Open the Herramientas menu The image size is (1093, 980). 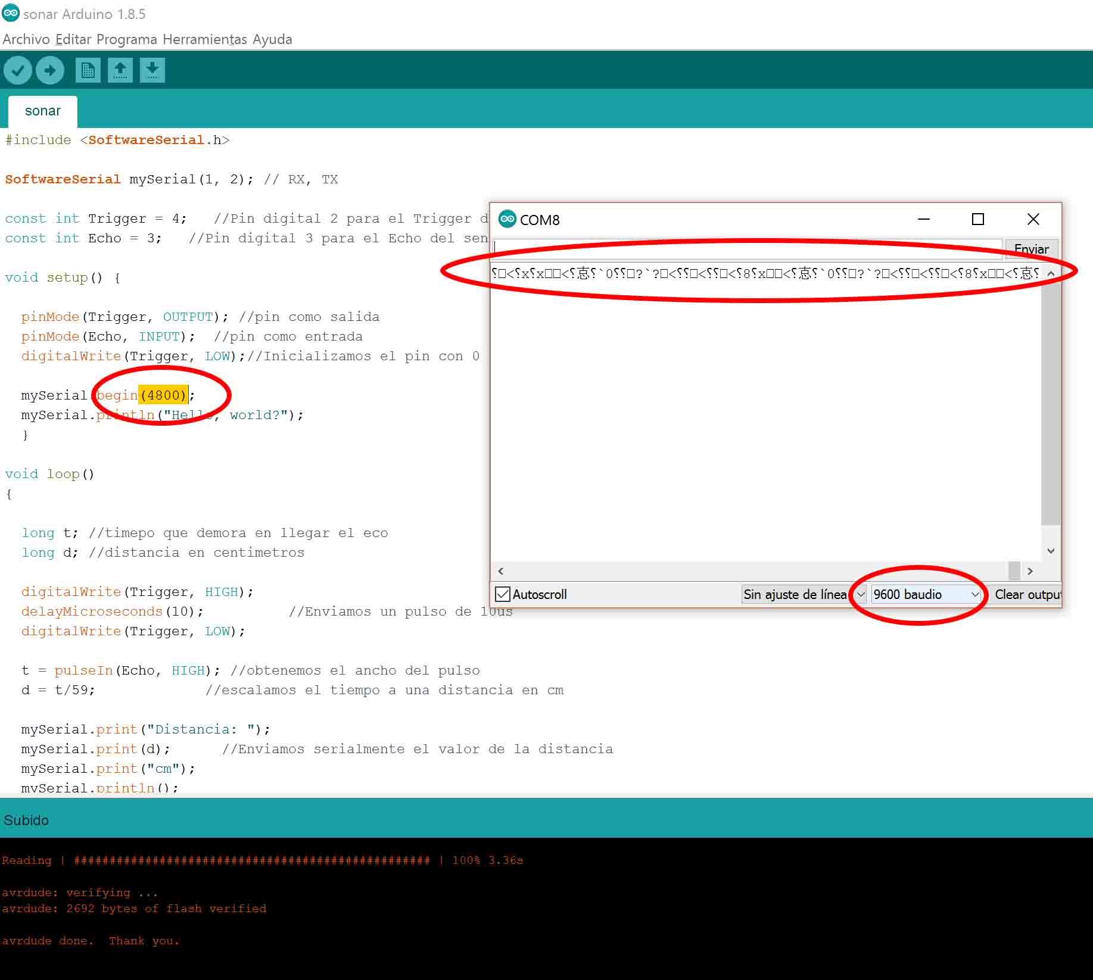point(205,39)
